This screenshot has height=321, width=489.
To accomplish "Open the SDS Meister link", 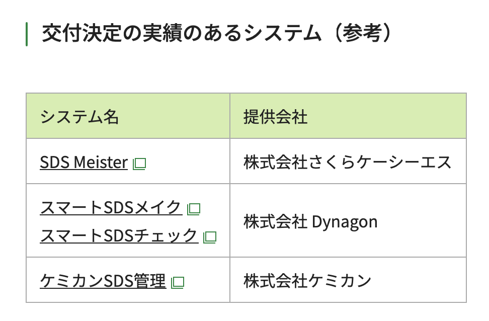I will coord(84,163).
